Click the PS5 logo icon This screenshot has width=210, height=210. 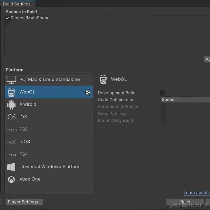tap(11, 130)
